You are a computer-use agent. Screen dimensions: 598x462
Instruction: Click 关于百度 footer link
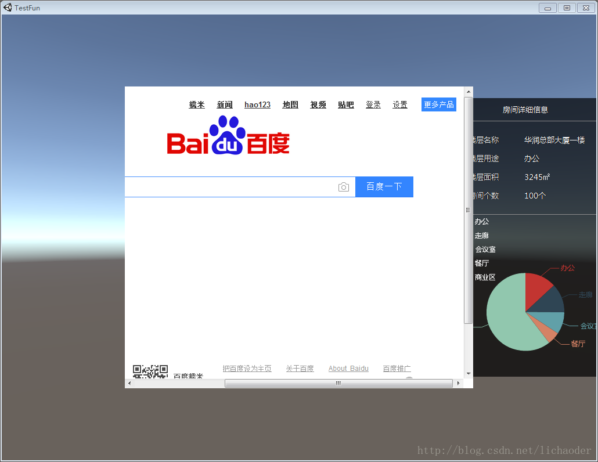click(300, 368)
